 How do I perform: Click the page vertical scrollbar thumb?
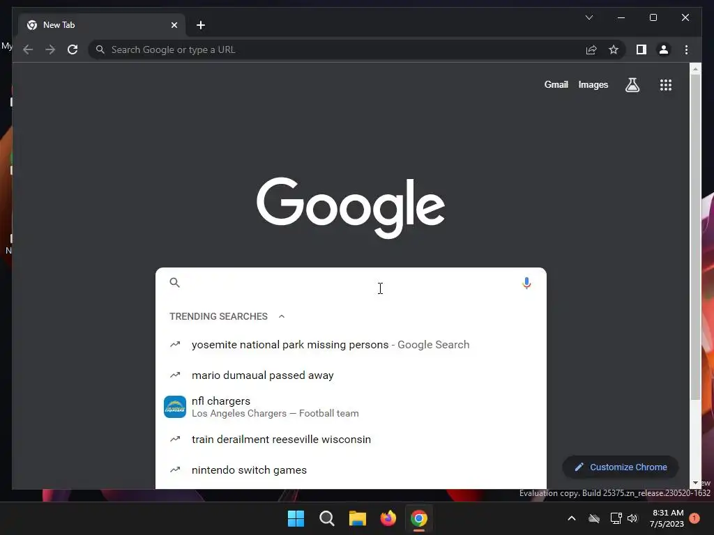695,237
